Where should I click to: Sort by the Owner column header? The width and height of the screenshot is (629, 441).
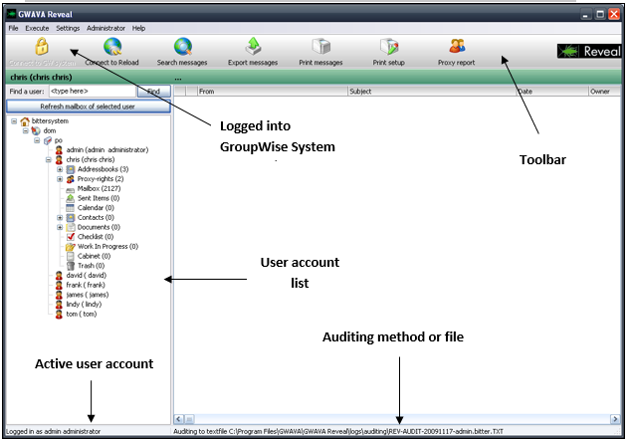point(604,92)
